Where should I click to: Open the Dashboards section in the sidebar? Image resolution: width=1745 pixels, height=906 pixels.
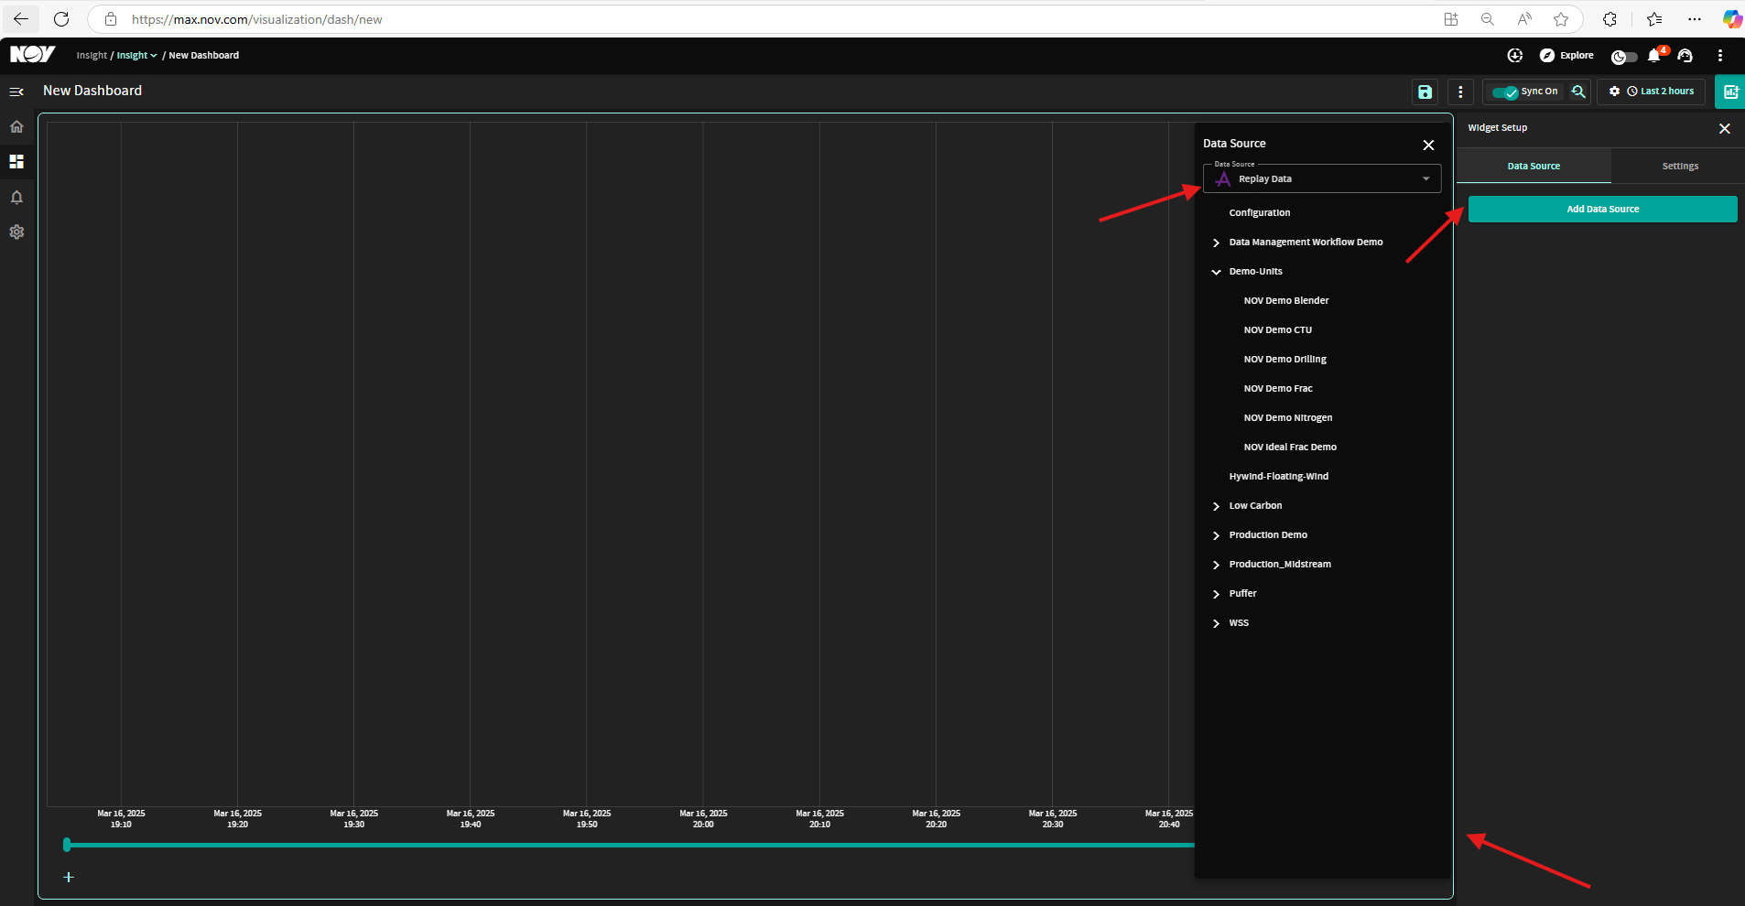point(16,161)
